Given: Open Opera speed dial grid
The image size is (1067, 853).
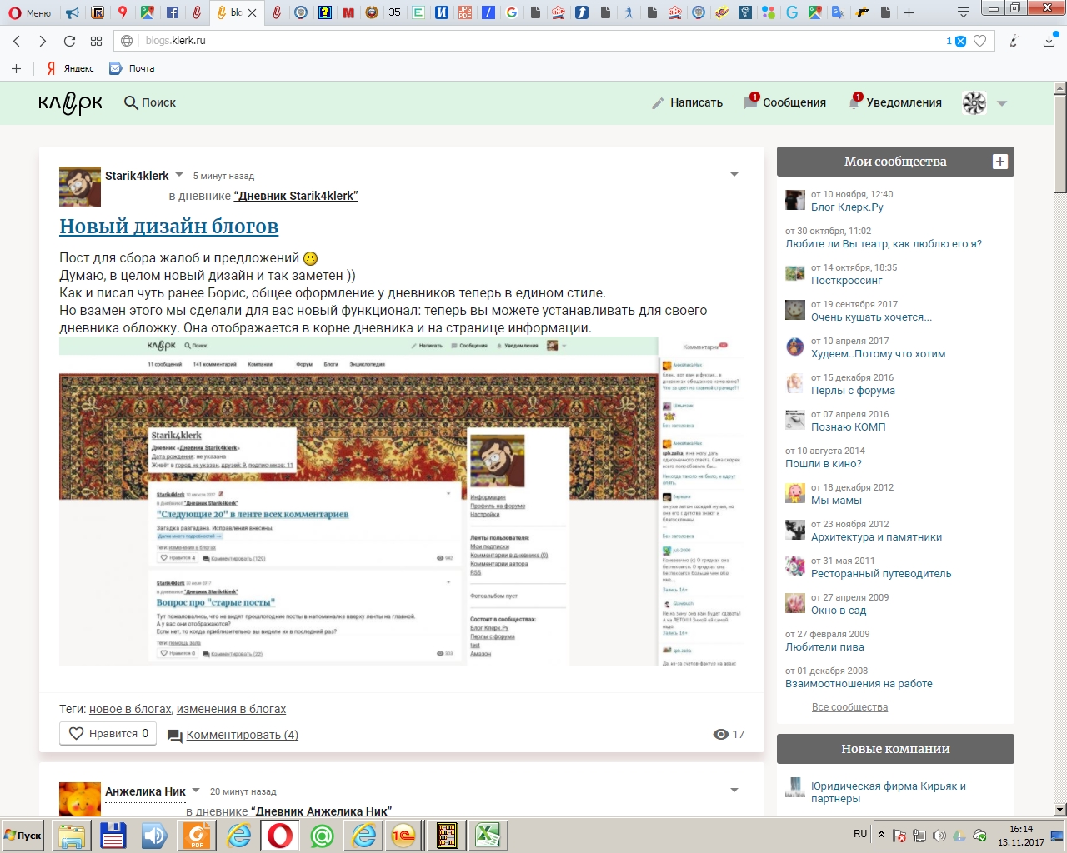Looking at the screenshot, I should [x=96, y=41].
